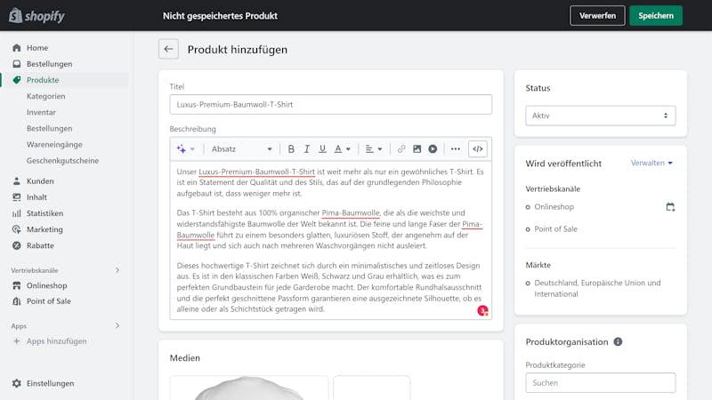Insert a video in description

(433, 148)
